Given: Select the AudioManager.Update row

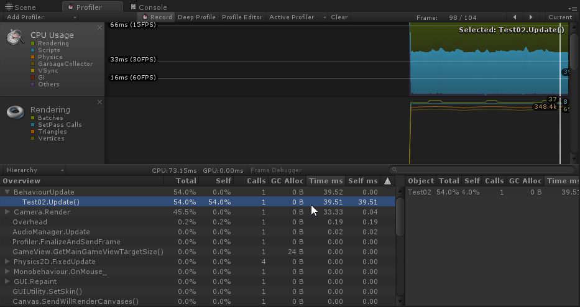Looking at the screenshot, I should click(198, 232).
